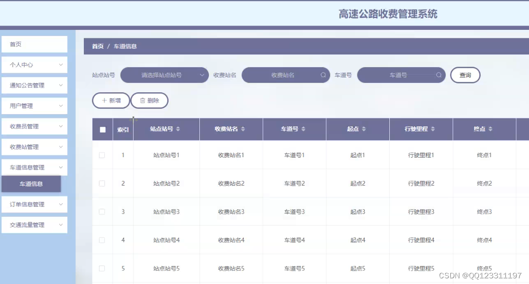529x284 pixels.
Task: Click cell 站点站号1
Action: click(166, 155)
